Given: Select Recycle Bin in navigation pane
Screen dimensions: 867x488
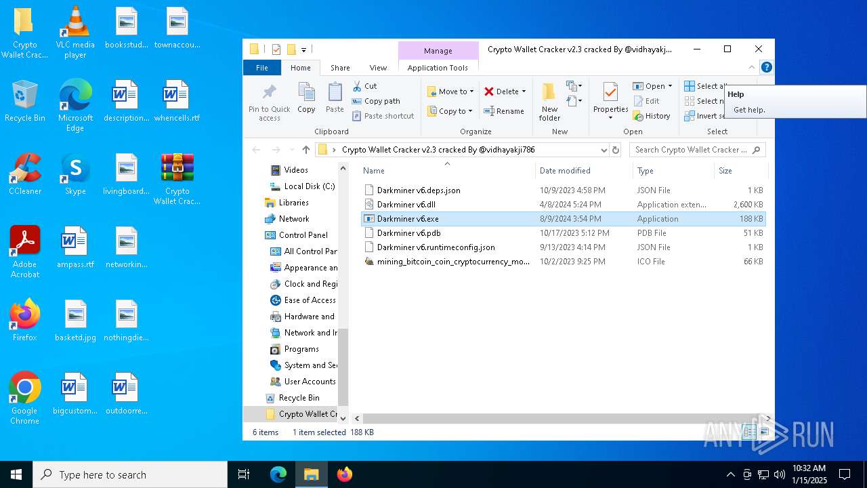Looking at the screenshot, I should click(292, 398).
